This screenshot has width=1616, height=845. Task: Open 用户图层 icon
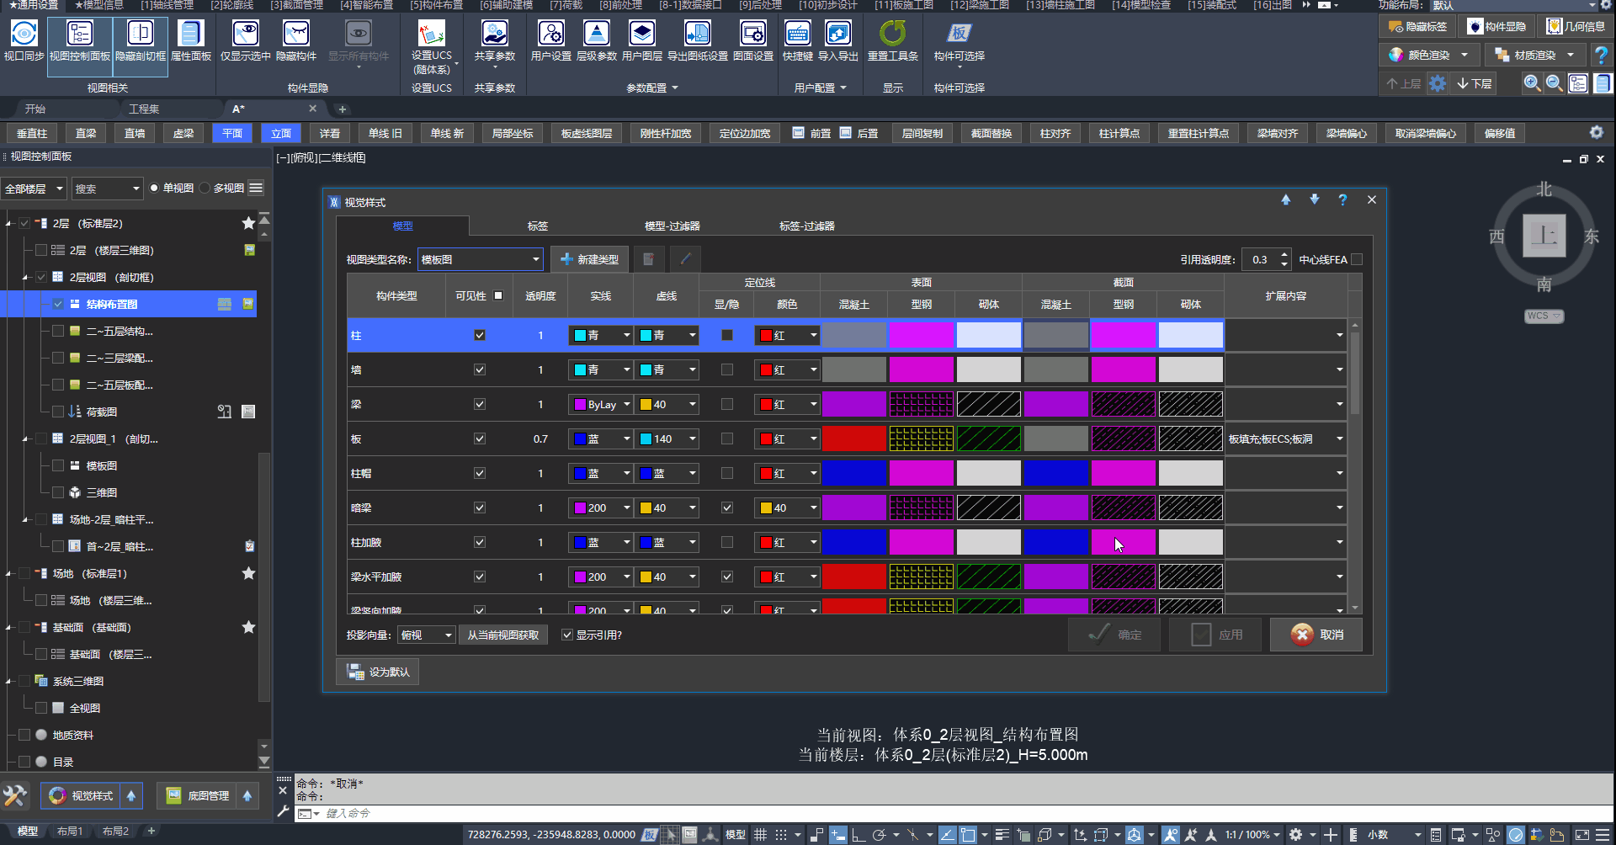coord(642,40)
